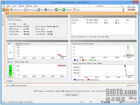The image size is (140, 105).
Task: Click the ASDM application icon in title bar
Action: (x=3, y=3)
